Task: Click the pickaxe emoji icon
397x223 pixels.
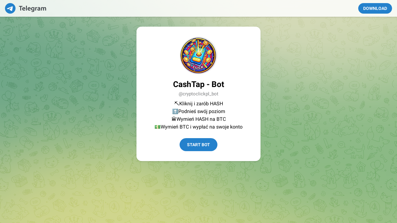Action: coord(176,103)
